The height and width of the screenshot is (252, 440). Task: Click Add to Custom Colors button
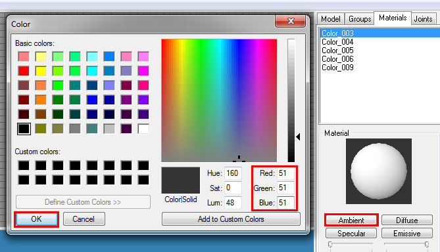click(231, 219)
